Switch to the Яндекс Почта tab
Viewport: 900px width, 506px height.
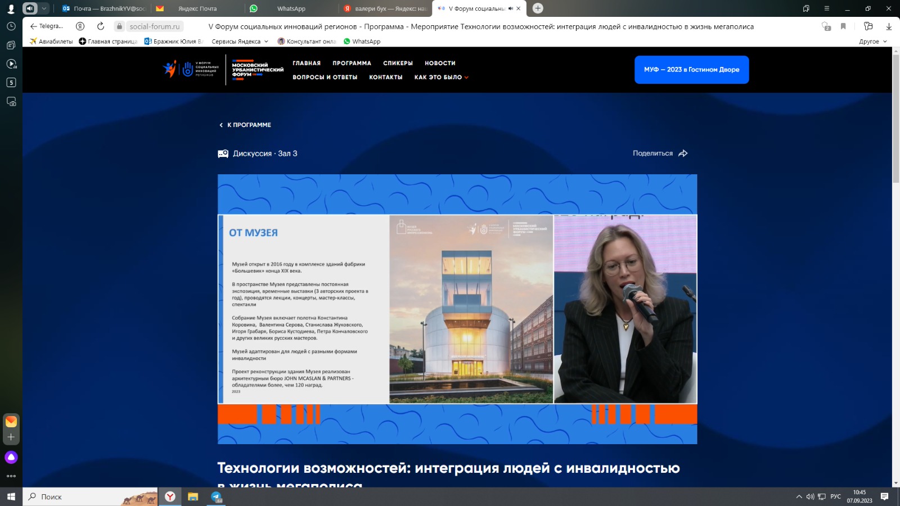(197, 8)
